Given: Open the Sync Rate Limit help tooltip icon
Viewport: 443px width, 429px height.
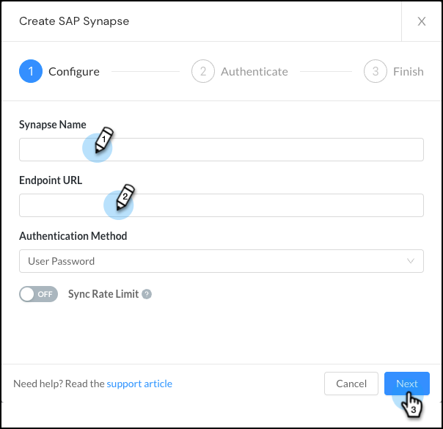Looking at the screenshot, I should 147,294.
